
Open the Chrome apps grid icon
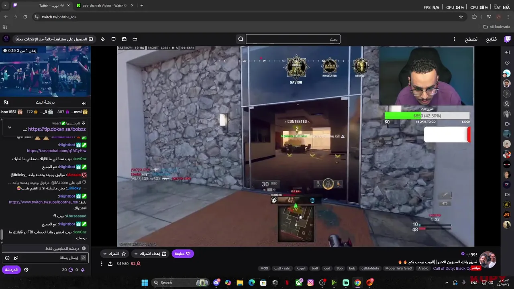[x=5, y=27]
